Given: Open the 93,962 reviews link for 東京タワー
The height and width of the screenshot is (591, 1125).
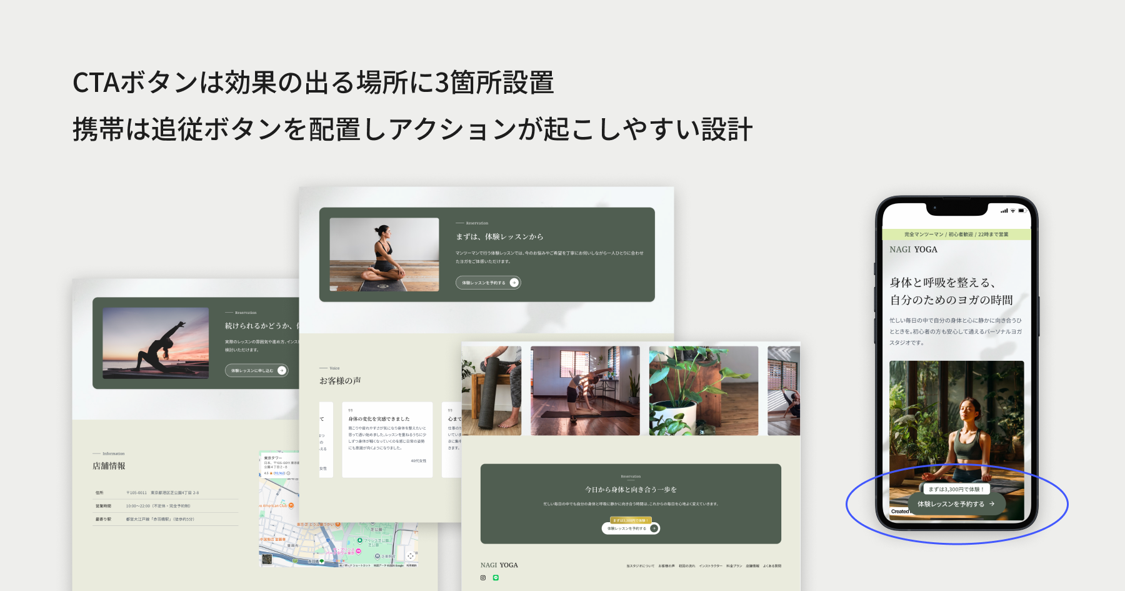Looking at the screenshot, I should pyautogui.click(x=279, y=473).
